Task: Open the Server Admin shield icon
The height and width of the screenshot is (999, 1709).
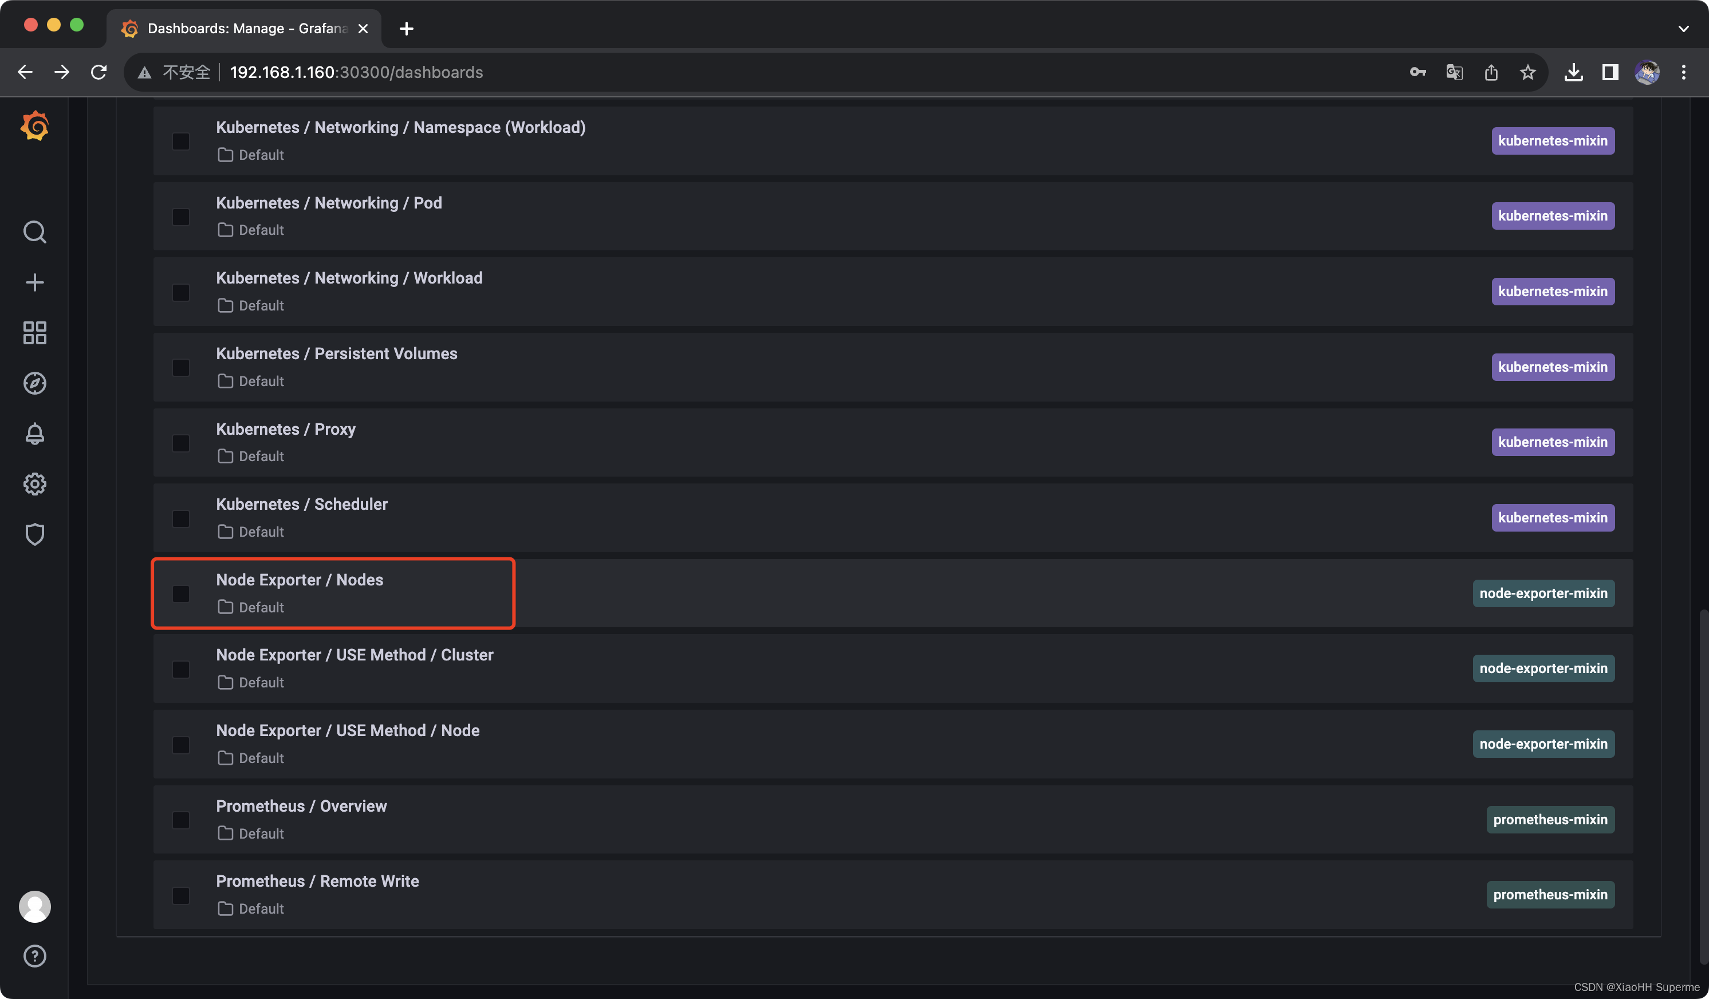Action: (34, 534)
